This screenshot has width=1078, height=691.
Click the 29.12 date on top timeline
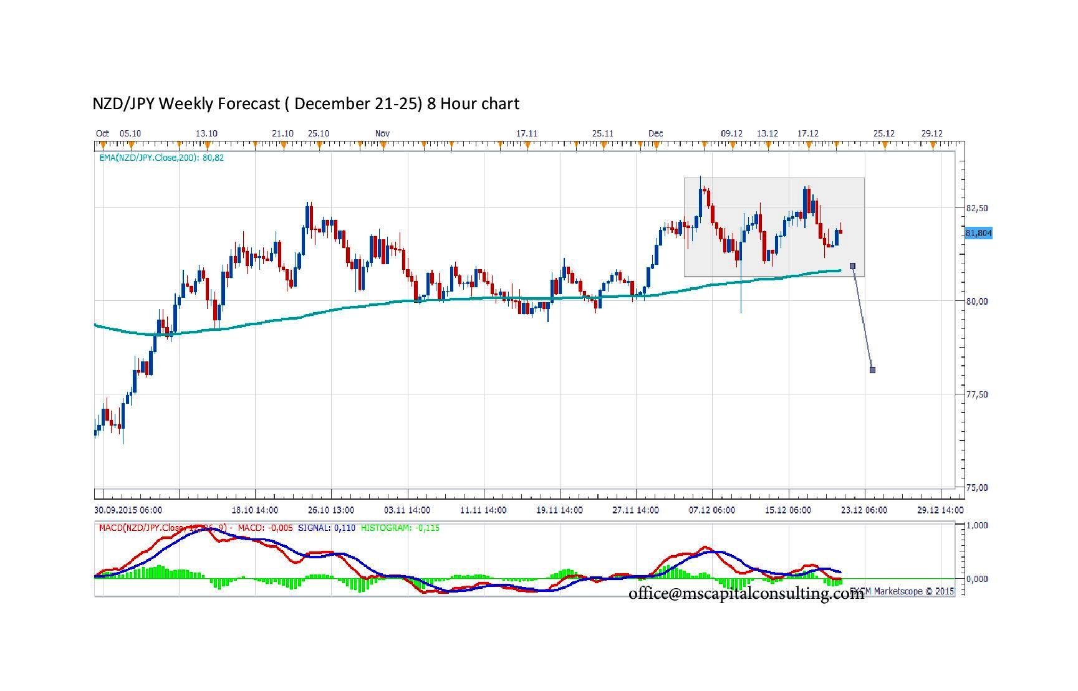point(932,133)
